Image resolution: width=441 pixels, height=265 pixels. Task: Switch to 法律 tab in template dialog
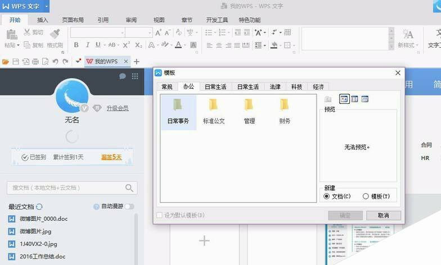click(275, 86)
